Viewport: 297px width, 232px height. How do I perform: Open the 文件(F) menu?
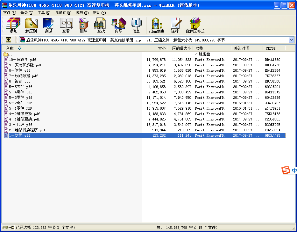(10, 13)
